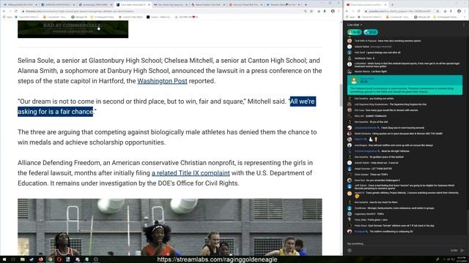Switch to the first browser tab
The width and height of the screenshot is (469, 263).
[x=20, y=5]
